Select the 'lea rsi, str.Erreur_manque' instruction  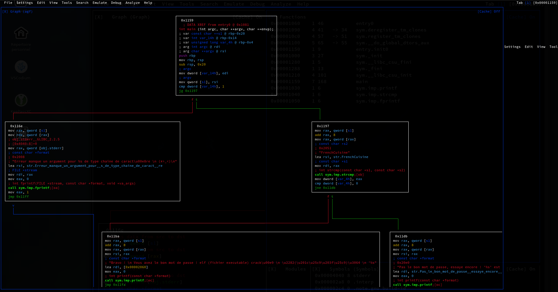[85, 166]
